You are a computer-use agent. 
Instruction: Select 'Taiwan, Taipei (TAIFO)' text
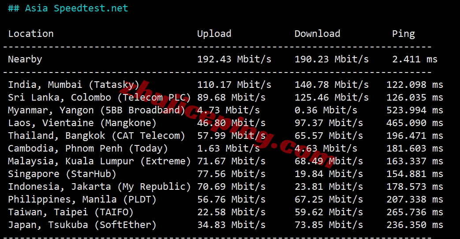click(x=71, y=212)
